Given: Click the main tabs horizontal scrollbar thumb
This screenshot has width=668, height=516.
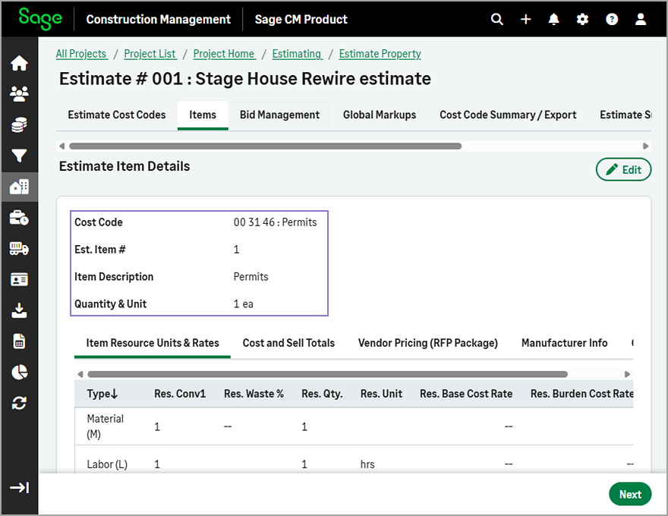Looking at the screenshot, I should click(265, 146).
